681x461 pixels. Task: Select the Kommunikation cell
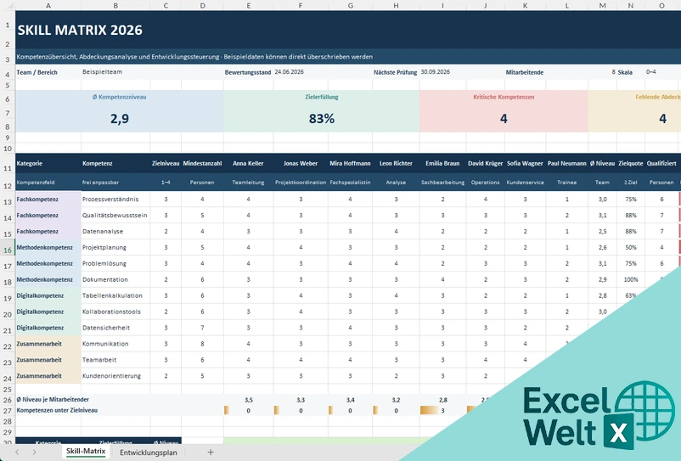115,344
